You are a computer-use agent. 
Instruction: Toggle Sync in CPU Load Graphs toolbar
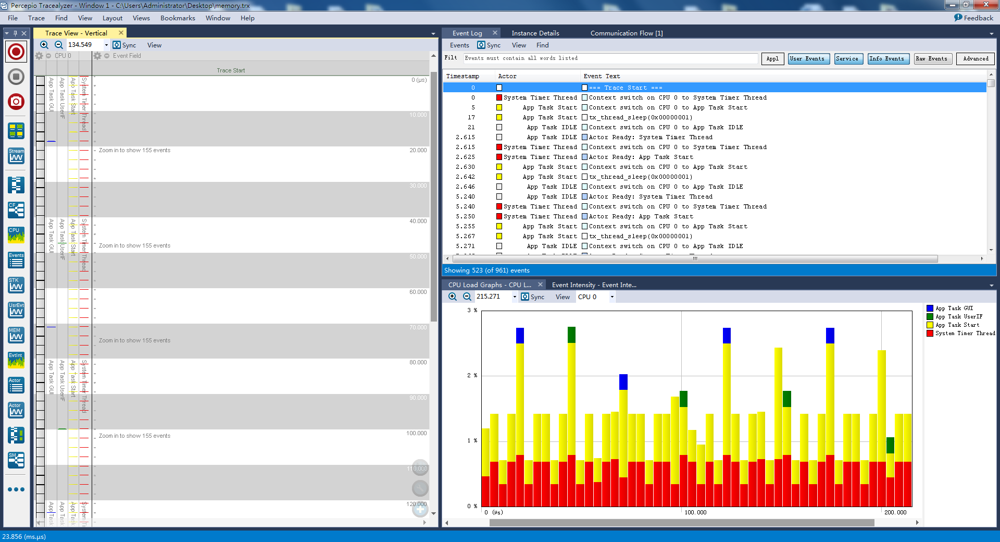pos(532,297)
